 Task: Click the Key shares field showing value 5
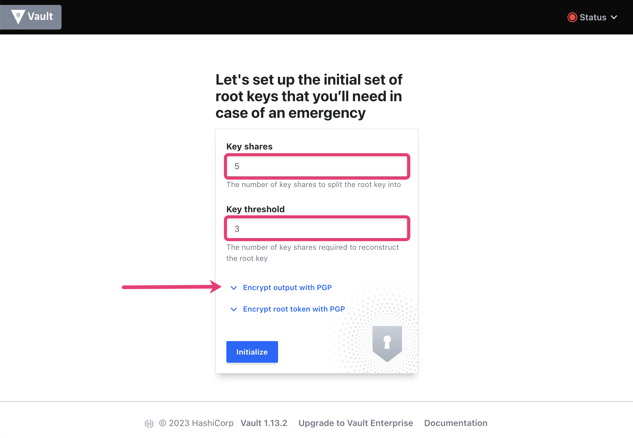point(317,166)
